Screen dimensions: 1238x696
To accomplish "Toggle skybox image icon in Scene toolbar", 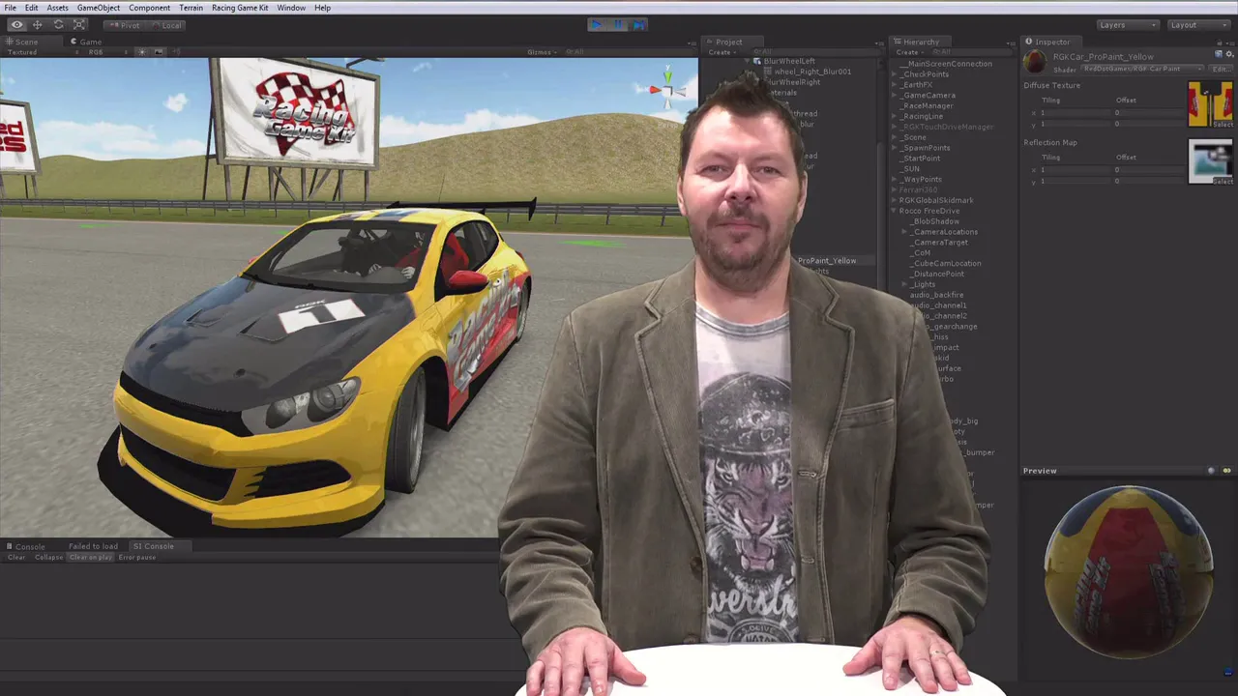I will click(159, 52).
